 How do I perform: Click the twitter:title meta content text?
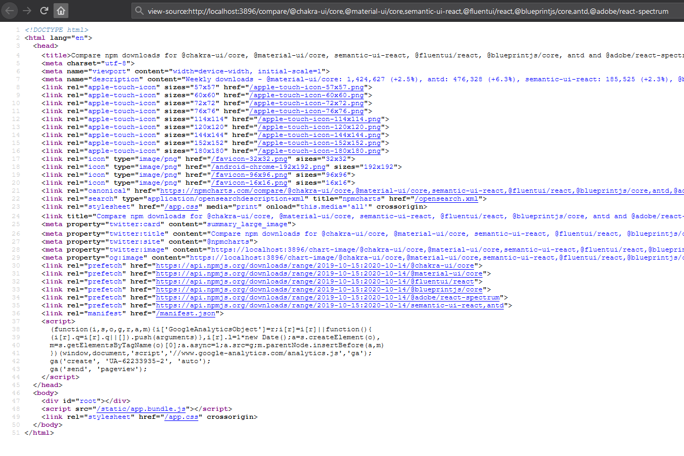(x=447, y=234)
